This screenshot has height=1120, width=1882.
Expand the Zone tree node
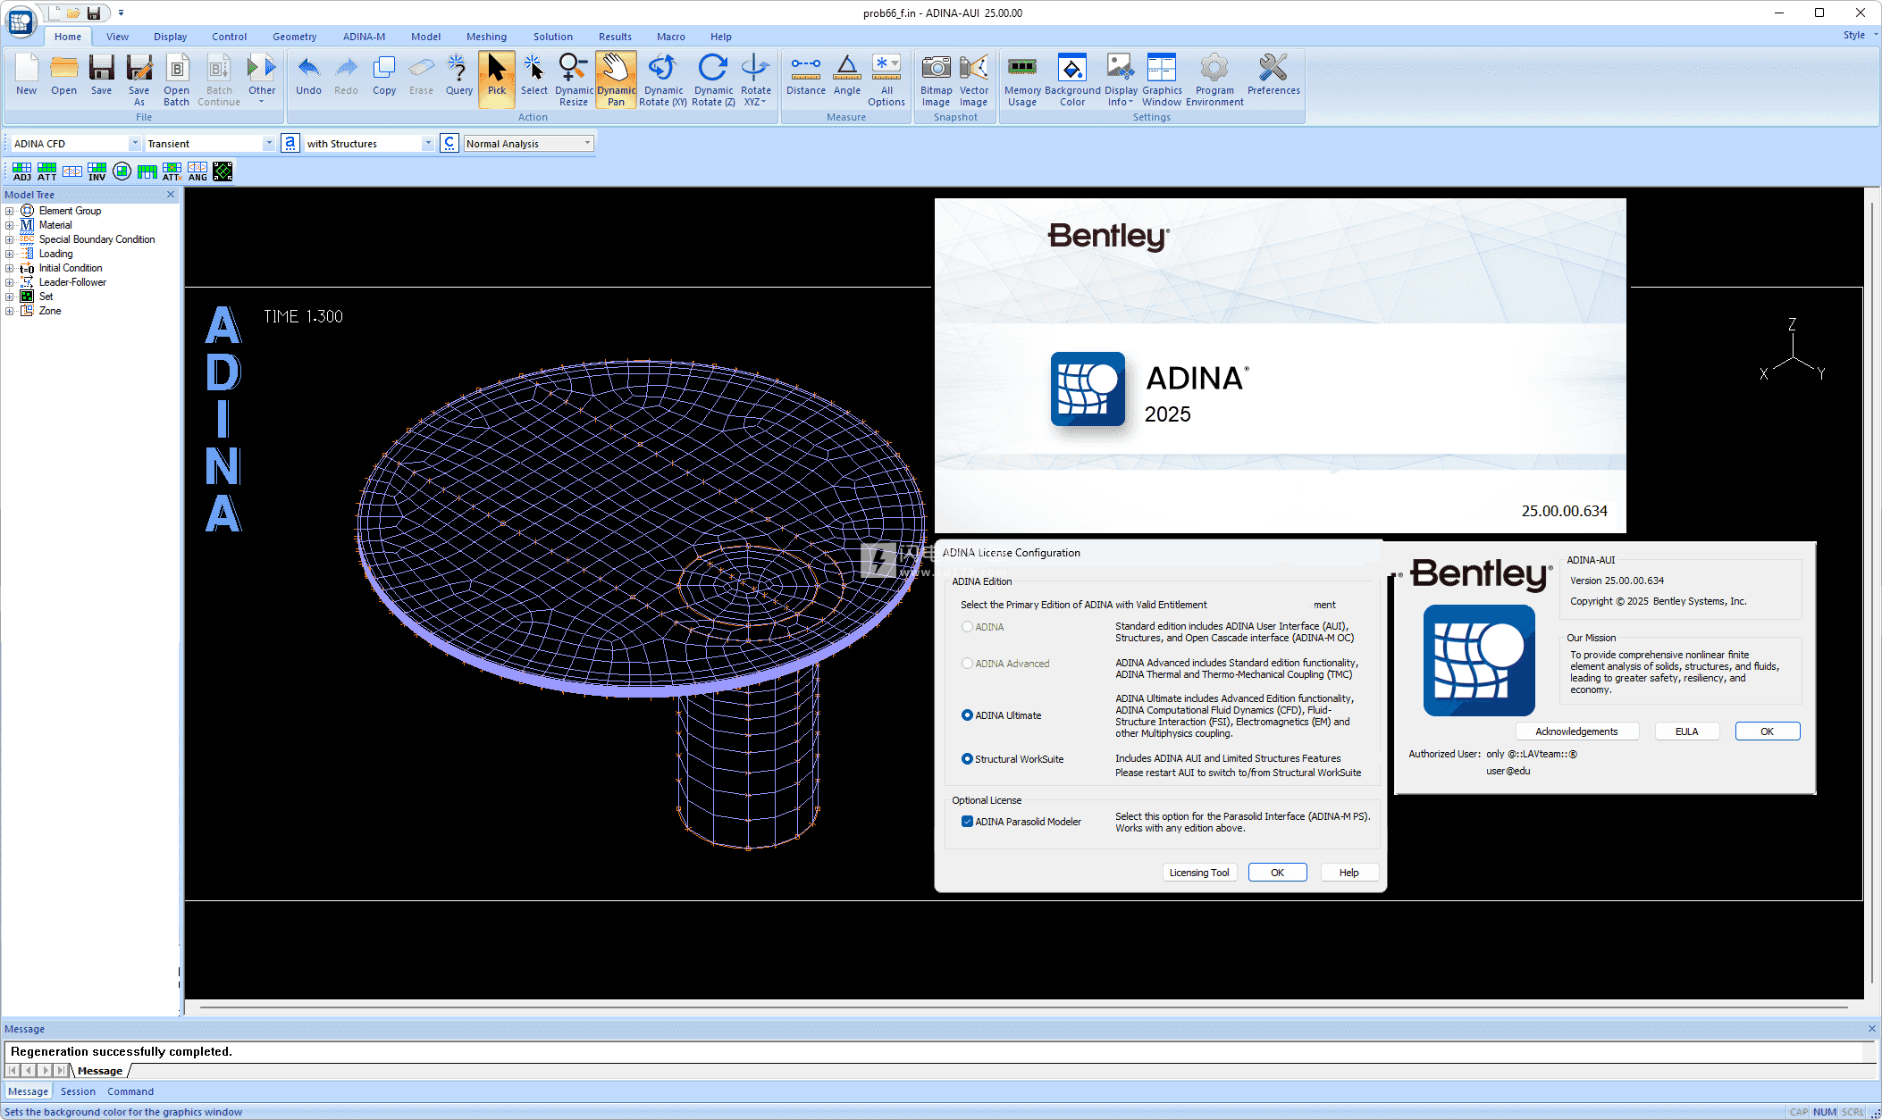[x=10, y=311]
